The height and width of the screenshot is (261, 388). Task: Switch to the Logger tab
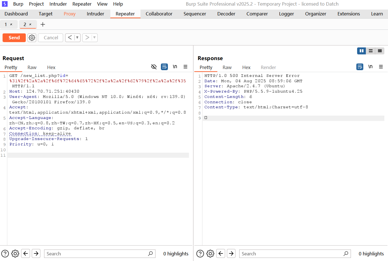tap(286, 14)
